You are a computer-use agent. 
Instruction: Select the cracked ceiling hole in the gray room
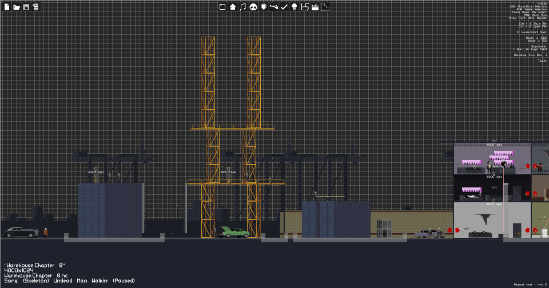pyautogui.click(x=486, y=219)
